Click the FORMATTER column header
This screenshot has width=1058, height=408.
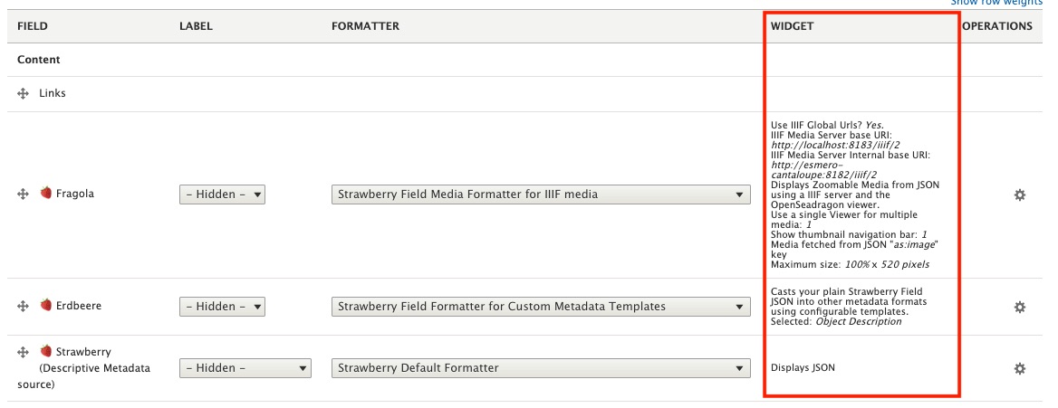coord(365,26)
